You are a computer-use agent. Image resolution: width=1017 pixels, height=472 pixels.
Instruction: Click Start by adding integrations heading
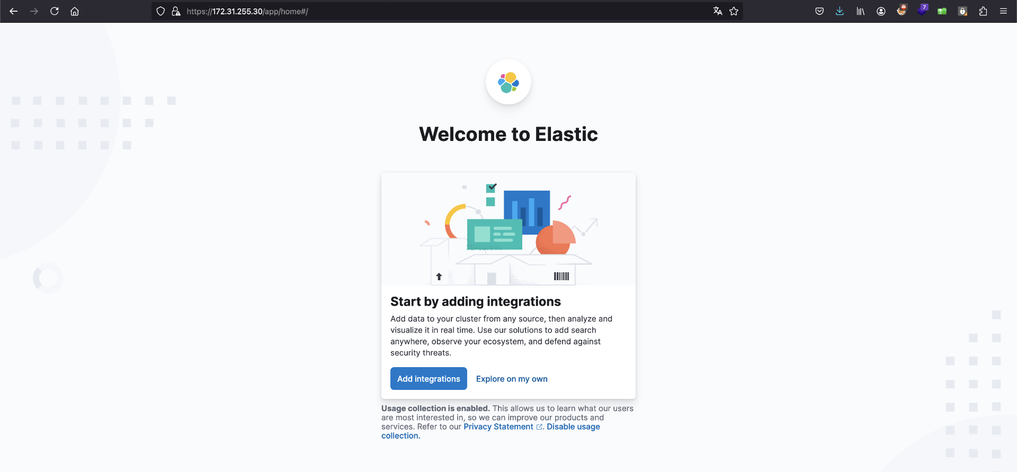pos(475,301)
